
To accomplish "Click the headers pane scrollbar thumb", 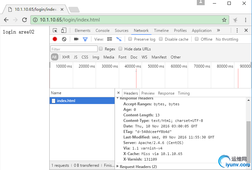I will [248, 142].
